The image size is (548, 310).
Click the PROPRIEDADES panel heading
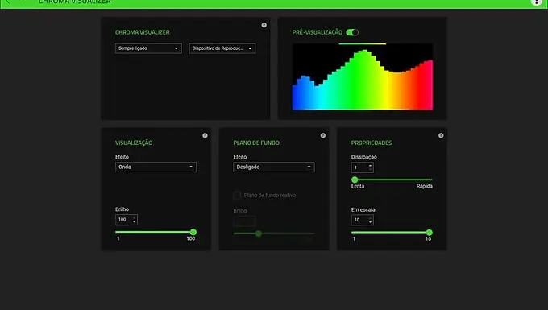(x=372, y=143)
